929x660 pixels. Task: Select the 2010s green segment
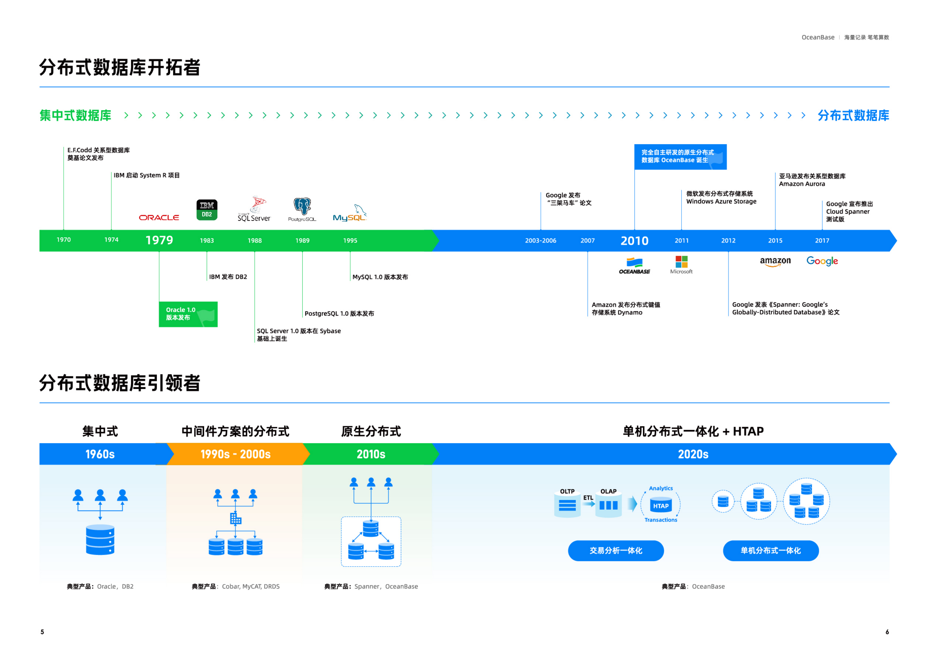[x=371, y=454]
